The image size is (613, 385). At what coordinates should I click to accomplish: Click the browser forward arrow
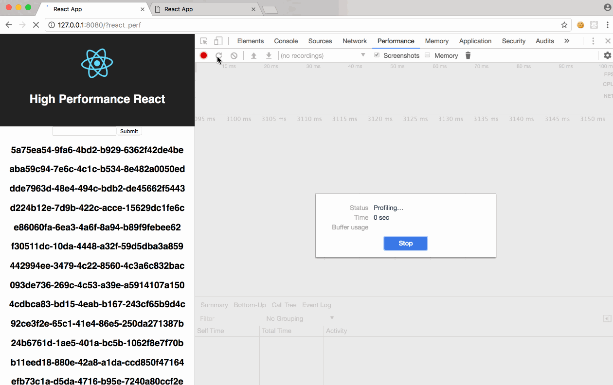(22, 25)
